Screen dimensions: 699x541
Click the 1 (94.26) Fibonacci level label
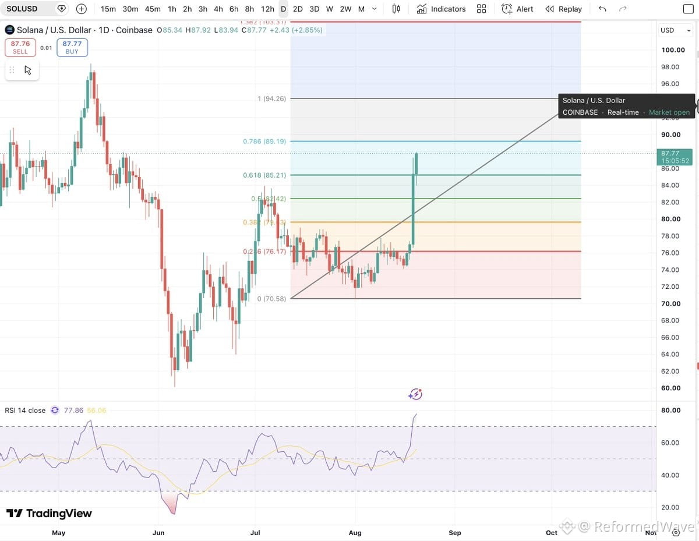271,98
